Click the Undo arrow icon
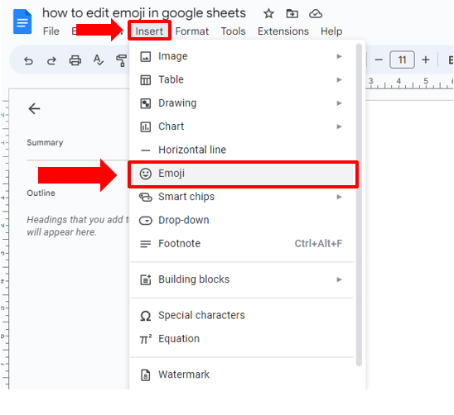Screen dimensions: 454x415 click(x=28, y=60)
